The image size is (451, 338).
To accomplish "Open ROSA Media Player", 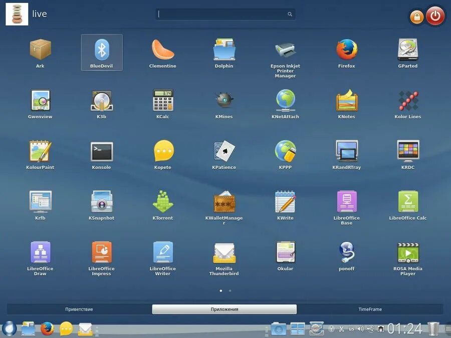I will pos(408,258).
